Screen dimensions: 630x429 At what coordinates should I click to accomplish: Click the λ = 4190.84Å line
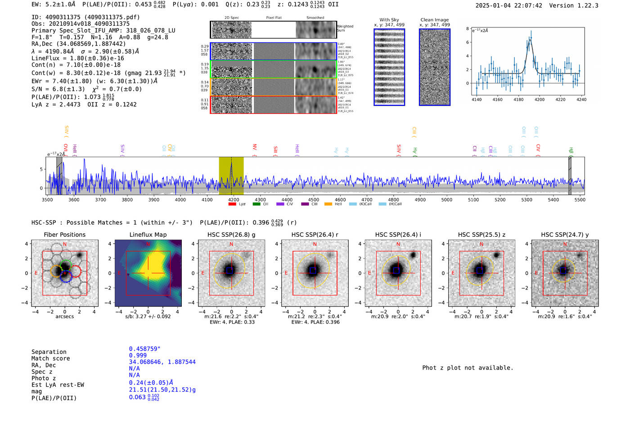coord(85,51)
